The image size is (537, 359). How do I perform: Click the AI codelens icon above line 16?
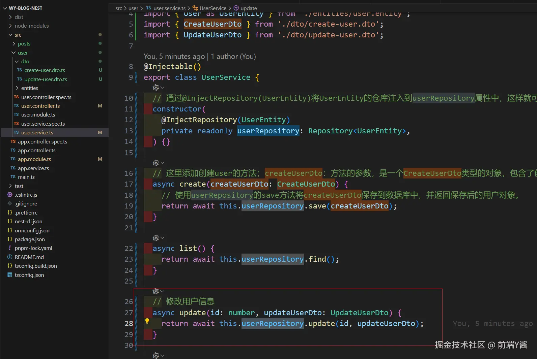pyautogui.click(x=156, y=163)
